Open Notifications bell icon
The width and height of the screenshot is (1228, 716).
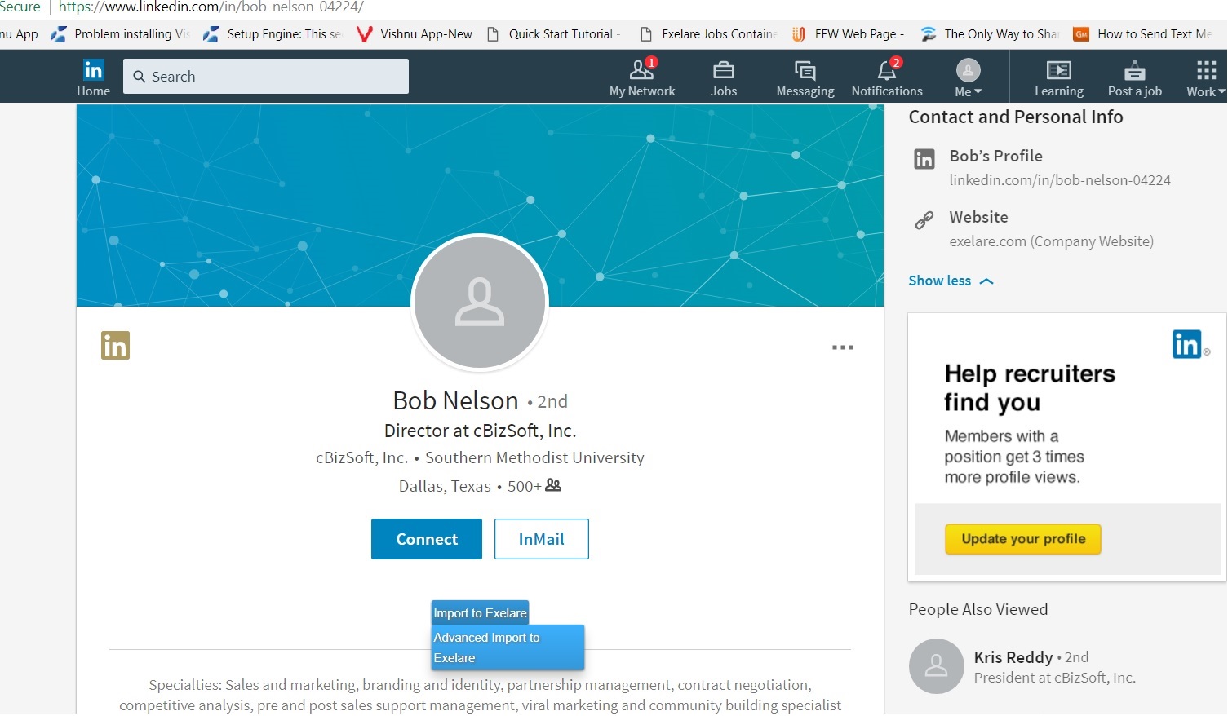[x=887, y=70]
